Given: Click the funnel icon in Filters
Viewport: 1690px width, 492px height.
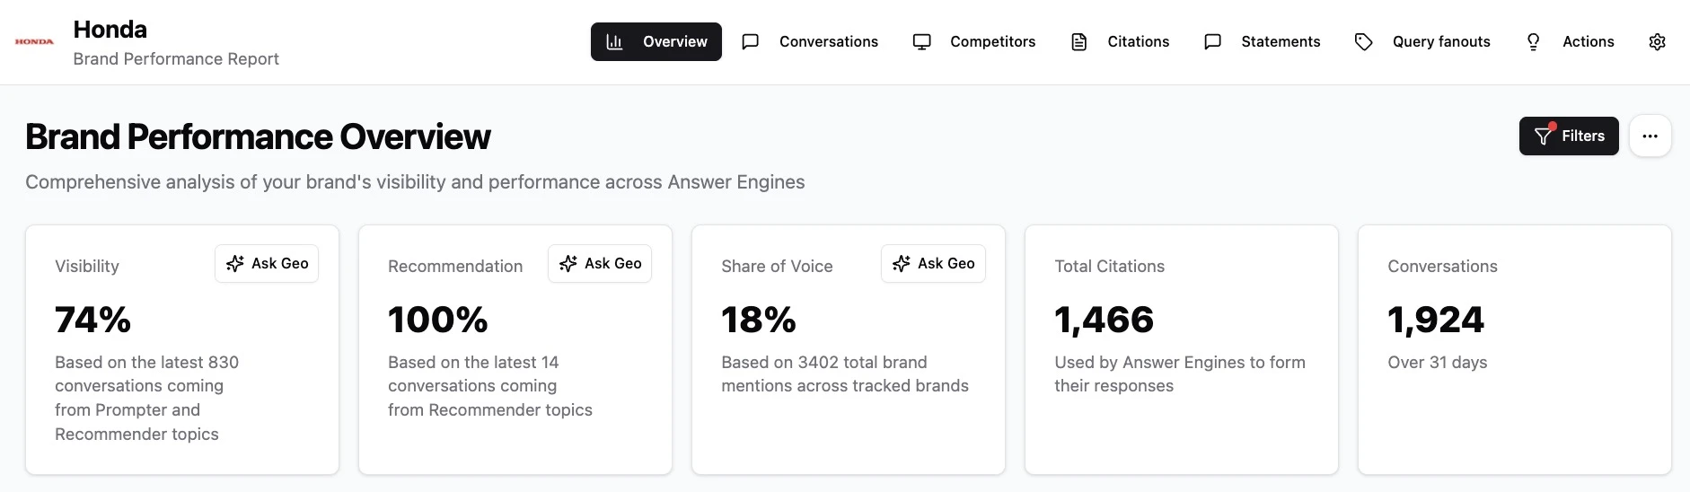Looking at the screenshot, I should click(x=1544, y=136).
